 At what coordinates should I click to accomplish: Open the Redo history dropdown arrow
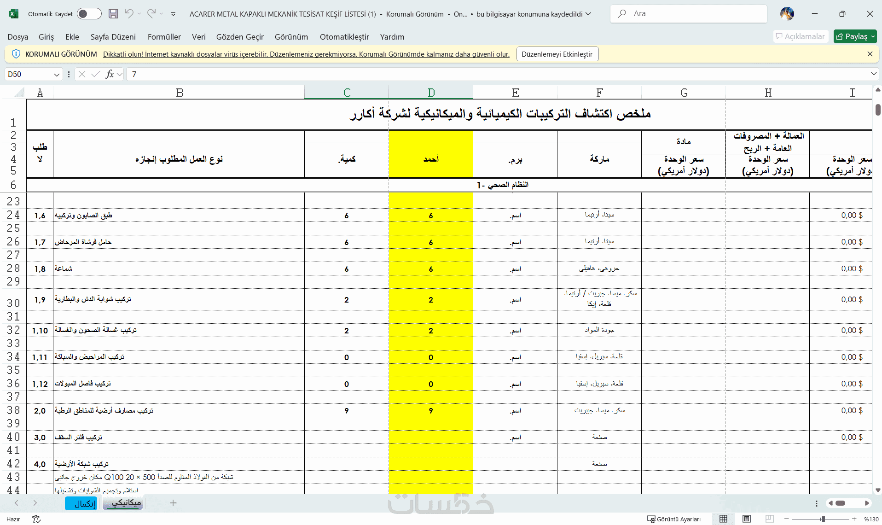(161, 14)
